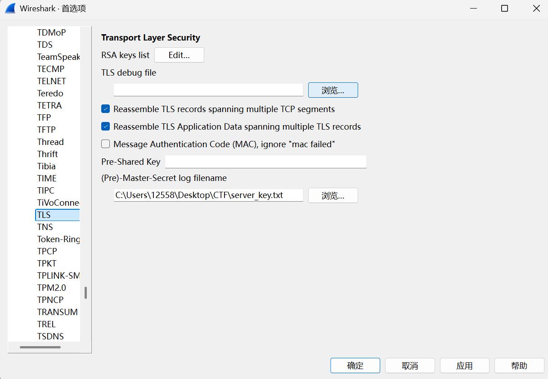Open help with 帮助 button
Screen dimensions: 548x379
click(x=519, y=365)
